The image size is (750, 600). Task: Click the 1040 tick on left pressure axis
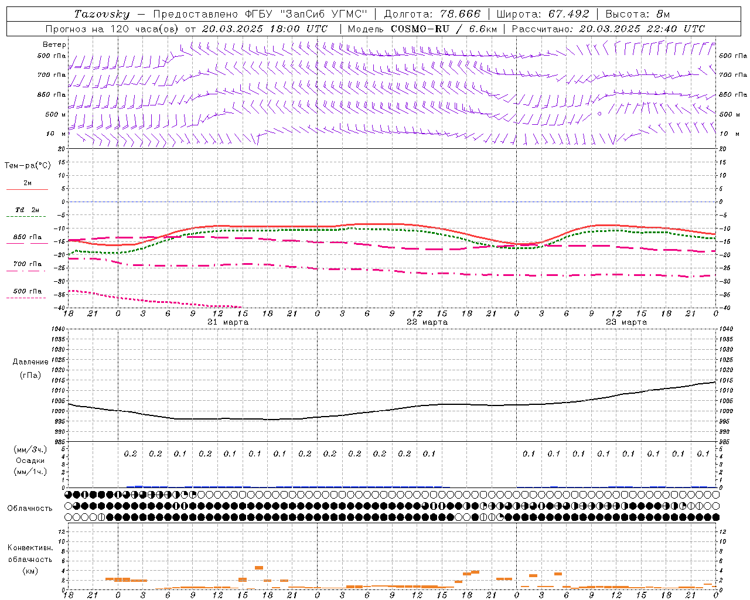(x=57, y=329)
